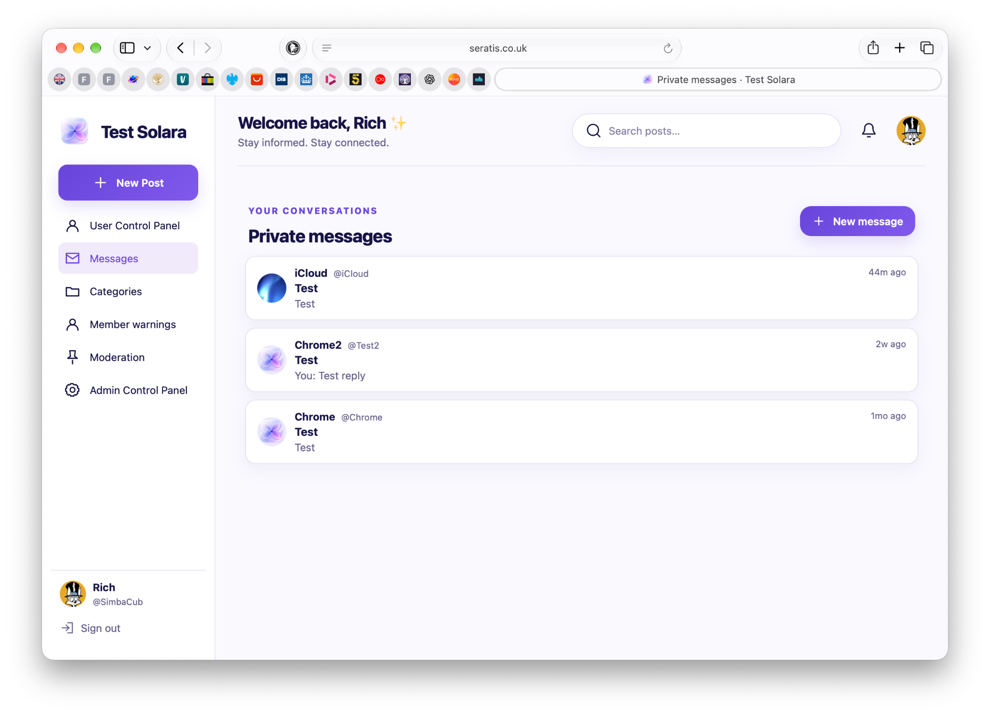Expand the sidebar tab groups dropdown arrow
Viewport: 990px width, 715px height.
[x=147, y=48]
